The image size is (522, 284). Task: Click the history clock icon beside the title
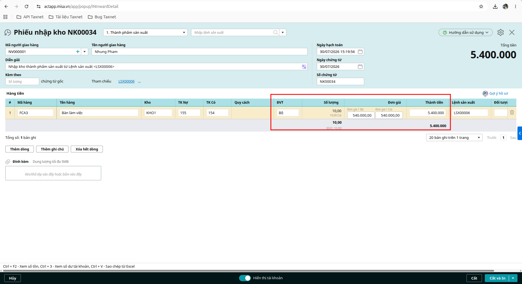[8, 33]
